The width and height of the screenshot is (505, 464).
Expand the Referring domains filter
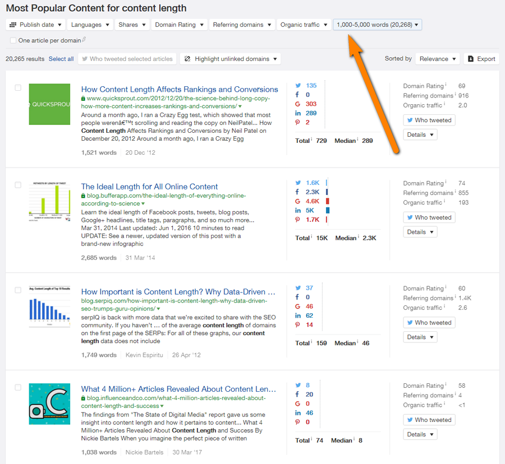click(242, 25)
